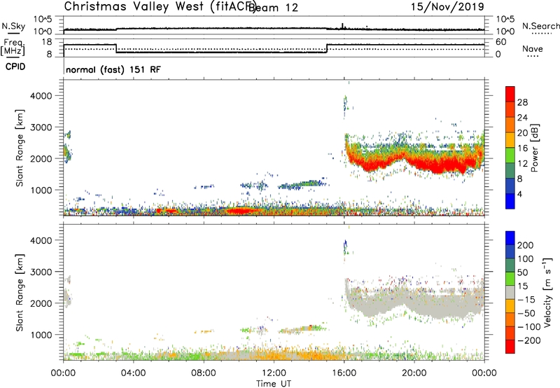
Task: Click the '04:00' time axis tick
Action: 134,373
